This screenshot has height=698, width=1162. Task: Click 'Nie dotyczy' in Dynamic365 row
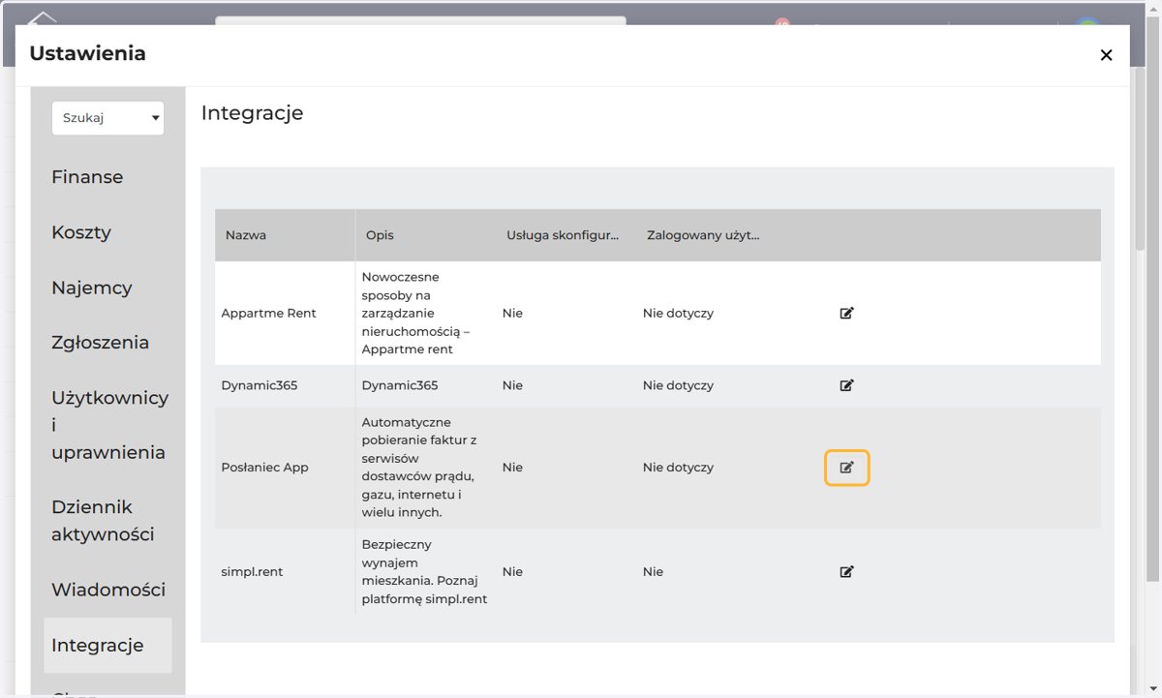(678, 385)
